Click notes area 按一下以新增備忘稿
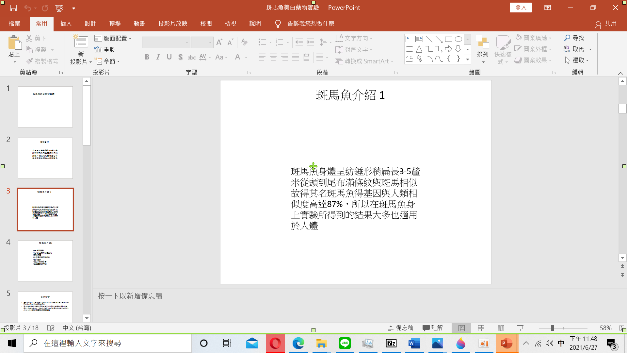 click(130, 296)
